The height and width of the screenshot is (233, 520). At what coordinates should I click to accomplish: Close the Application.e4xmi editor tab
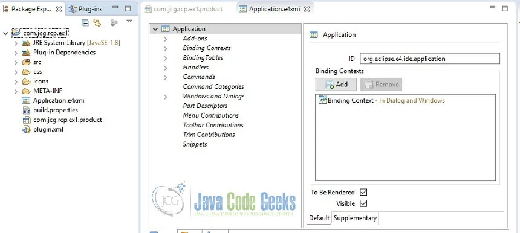pyautogui.click(x=307, y=9)
